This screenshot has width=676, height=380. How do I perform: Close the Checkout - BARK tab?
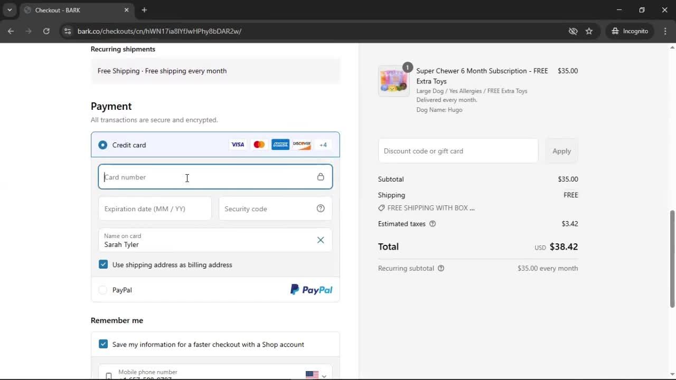[126, 10]
